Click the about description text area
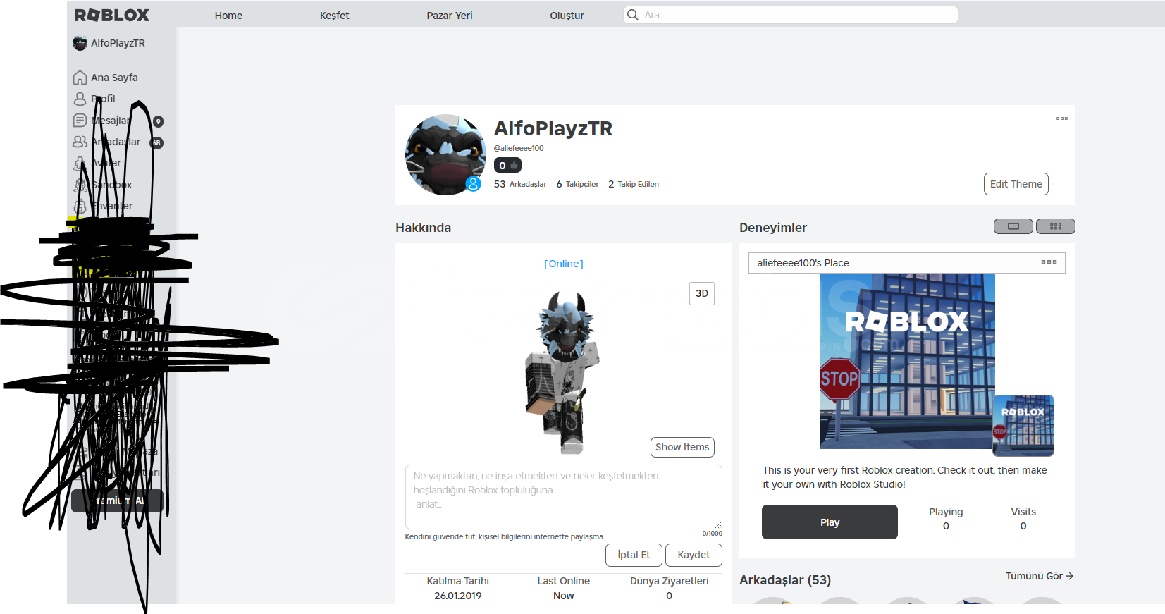The height and width of the screenshot is (614, 1165). pos(564,497)
